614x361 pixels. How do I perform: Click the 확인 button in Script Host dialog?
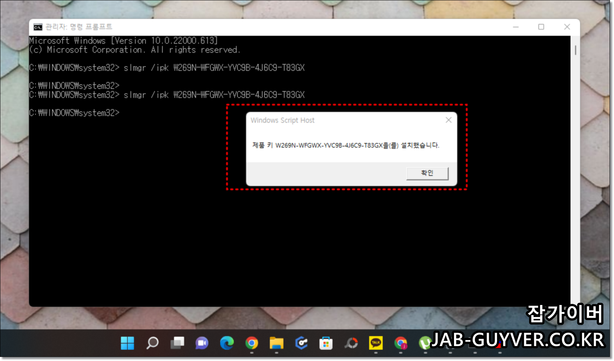(x=427, y=173)
